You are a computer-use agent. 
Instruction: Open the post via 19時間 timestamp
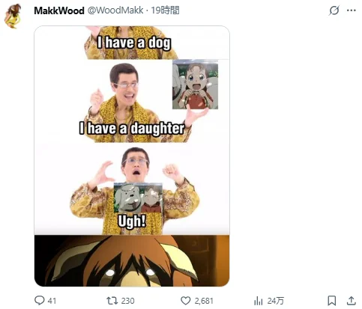[x=165, y=10]
